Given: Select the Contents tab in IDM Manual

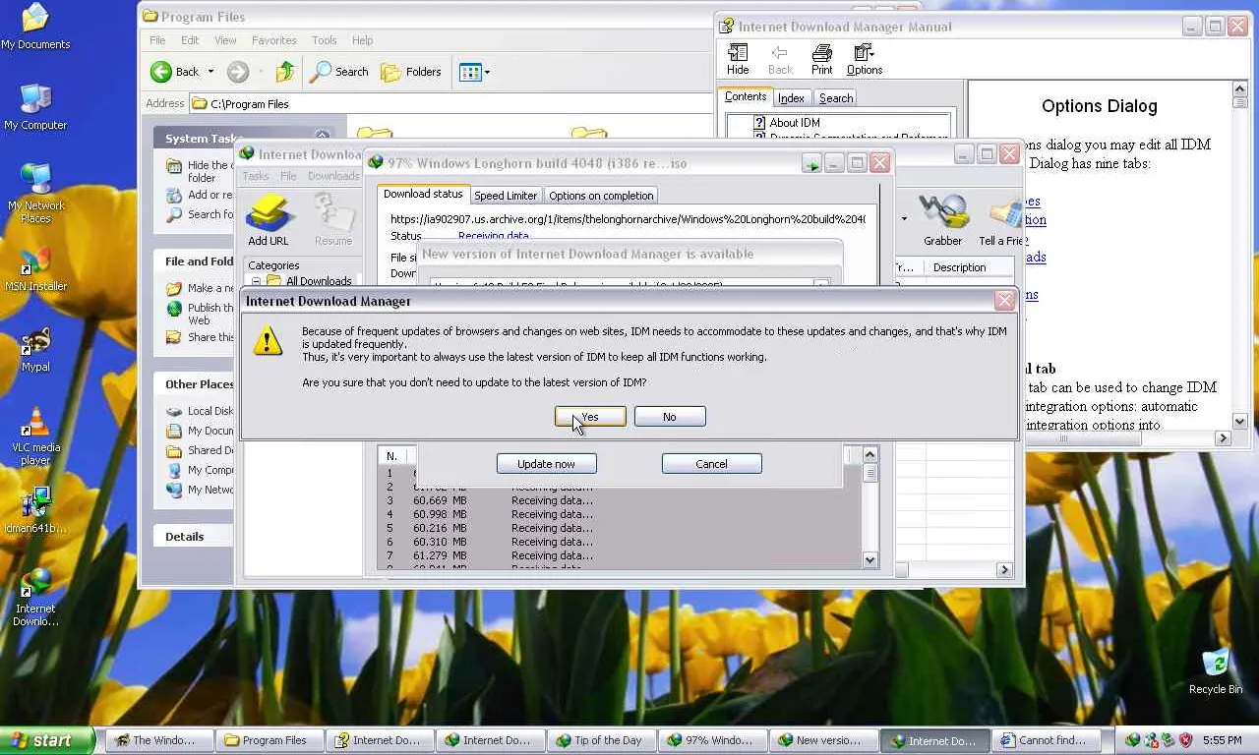Looking at the screenshot, I should pos(746,96).
